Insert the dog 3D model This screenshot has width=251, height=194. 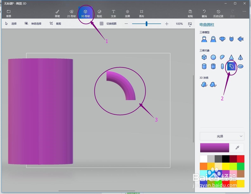[222, 39]
